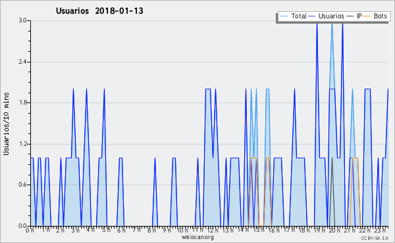Click the 3.0 y-axis value
395x243 pixels.
(x=22, y=20)
